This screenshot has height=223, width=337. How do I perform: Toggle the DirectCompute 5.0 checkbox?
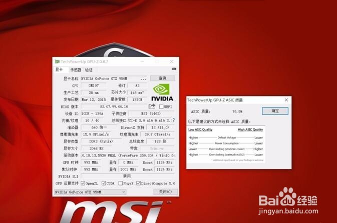[x=138, y=183]
